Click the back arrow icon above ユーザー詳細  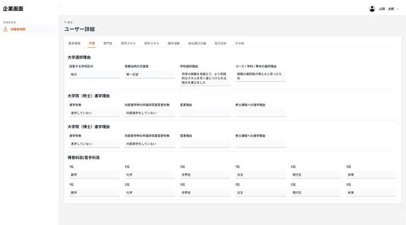pos(66,22)
